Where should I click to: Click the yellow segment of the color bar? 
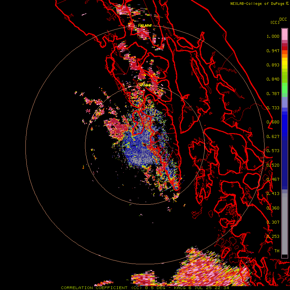[x=285, y=63]
